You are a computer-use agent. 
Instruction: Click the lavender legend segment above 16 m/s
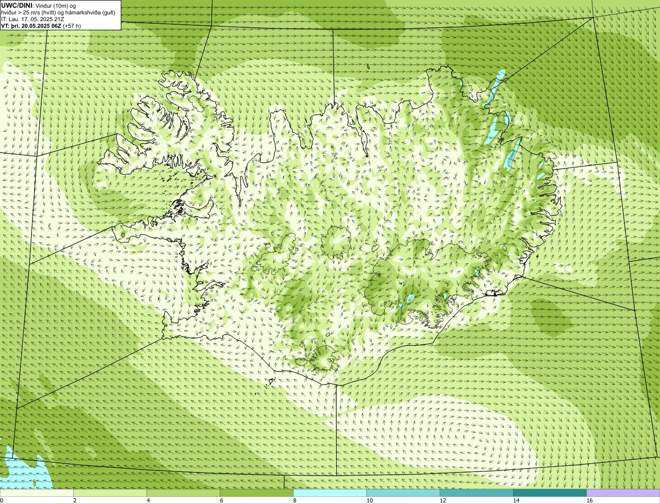pos(623,493)
